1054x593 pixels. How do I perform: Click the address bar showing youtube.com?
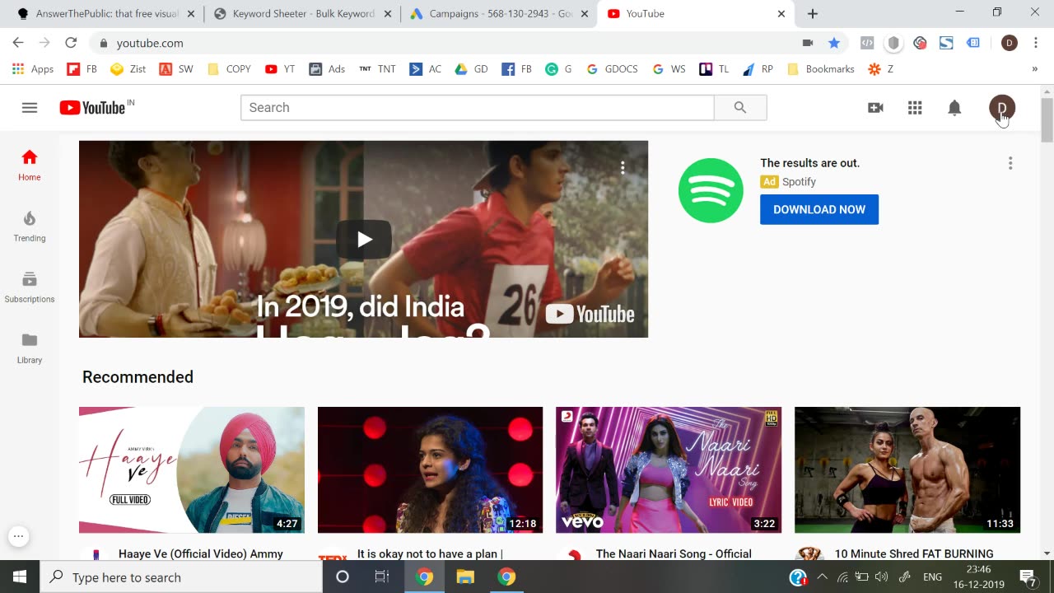pos(445,43)
